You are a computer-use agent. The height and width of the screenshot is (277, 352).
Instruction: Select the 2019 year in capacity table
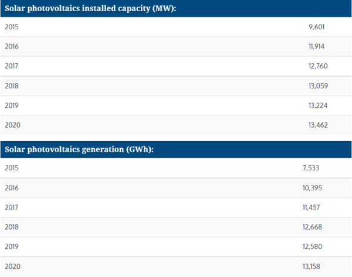[12, 105]
